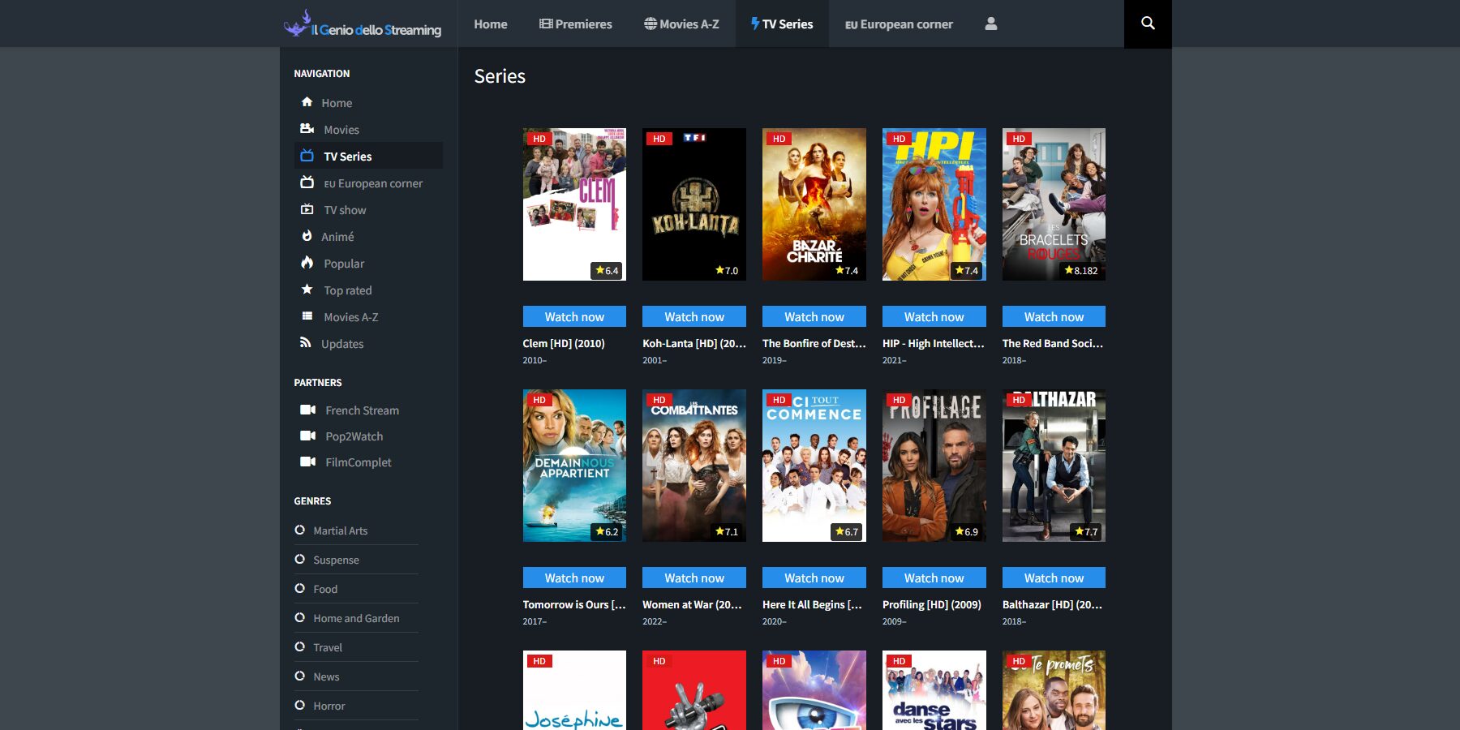Click the title link Clem [HD] (2010)
Viewport: 1460px width, 730px height.
click(564, 343)
